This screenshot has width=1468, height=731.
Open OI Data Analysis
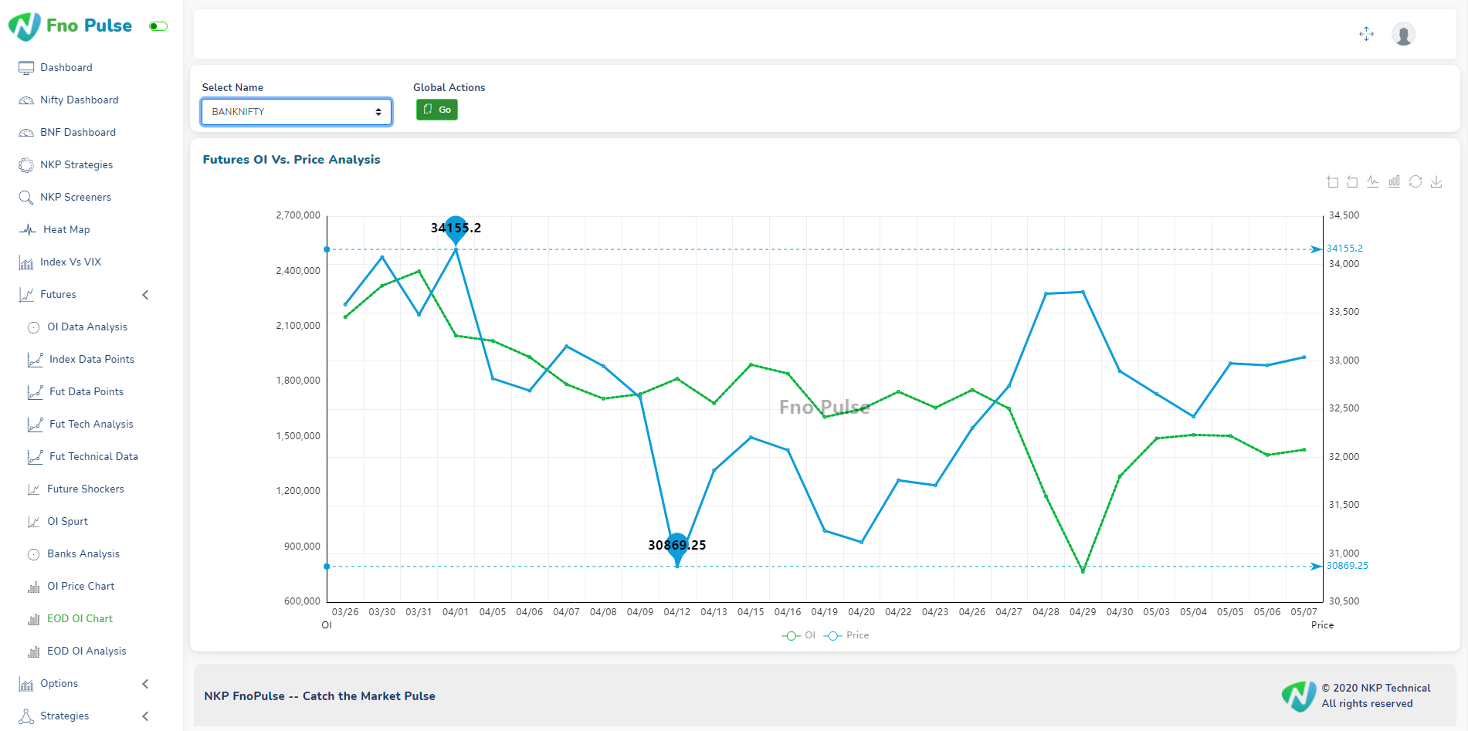[87, 327]
